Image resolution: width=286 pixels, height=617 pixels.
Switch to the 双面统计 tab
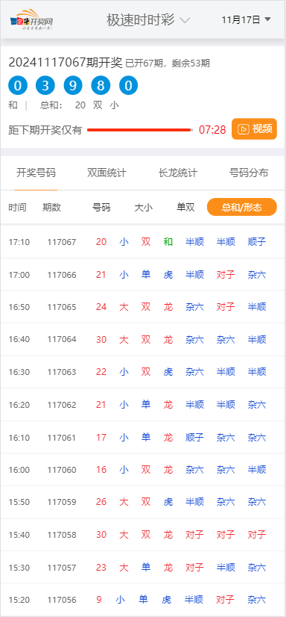[107, 173]
